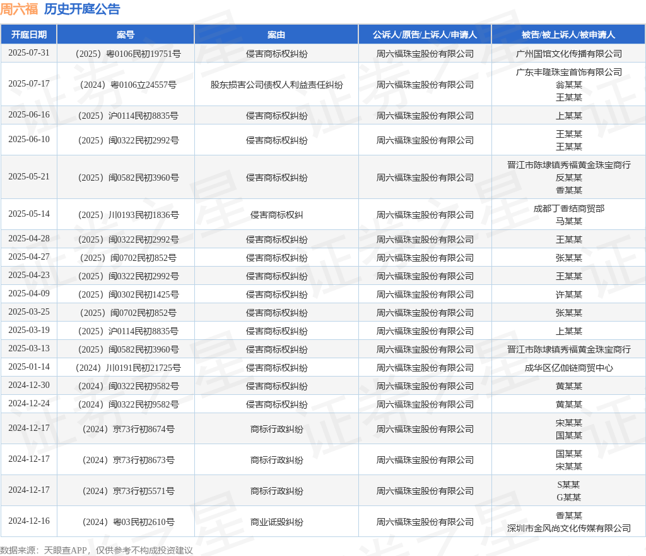Click the 商业诋毁纠纷 case cause cell

pos(276,522)
